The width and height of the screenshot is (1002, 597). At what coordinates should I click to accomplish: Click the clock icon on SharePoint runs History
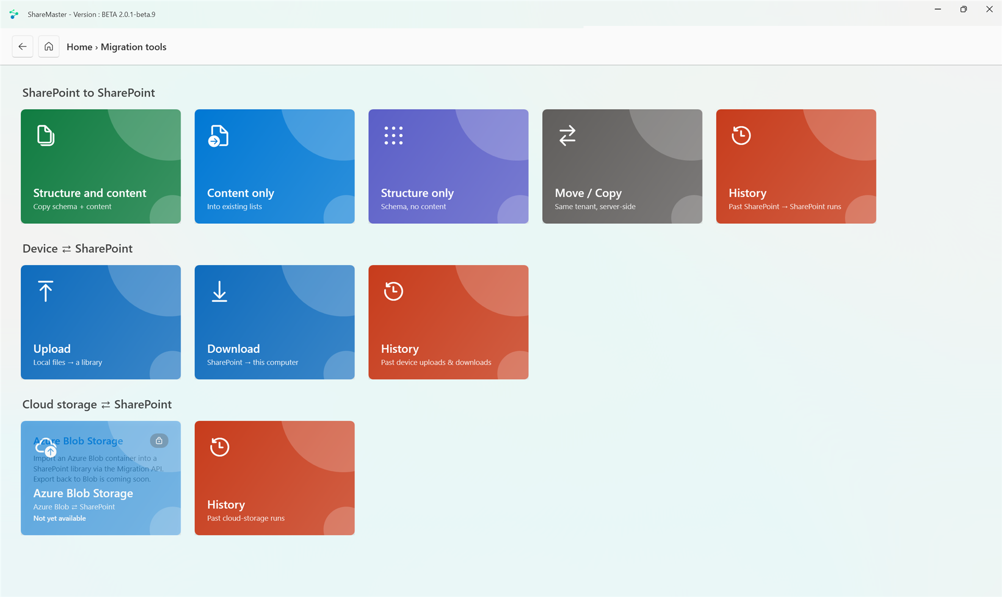pos(741,136)
